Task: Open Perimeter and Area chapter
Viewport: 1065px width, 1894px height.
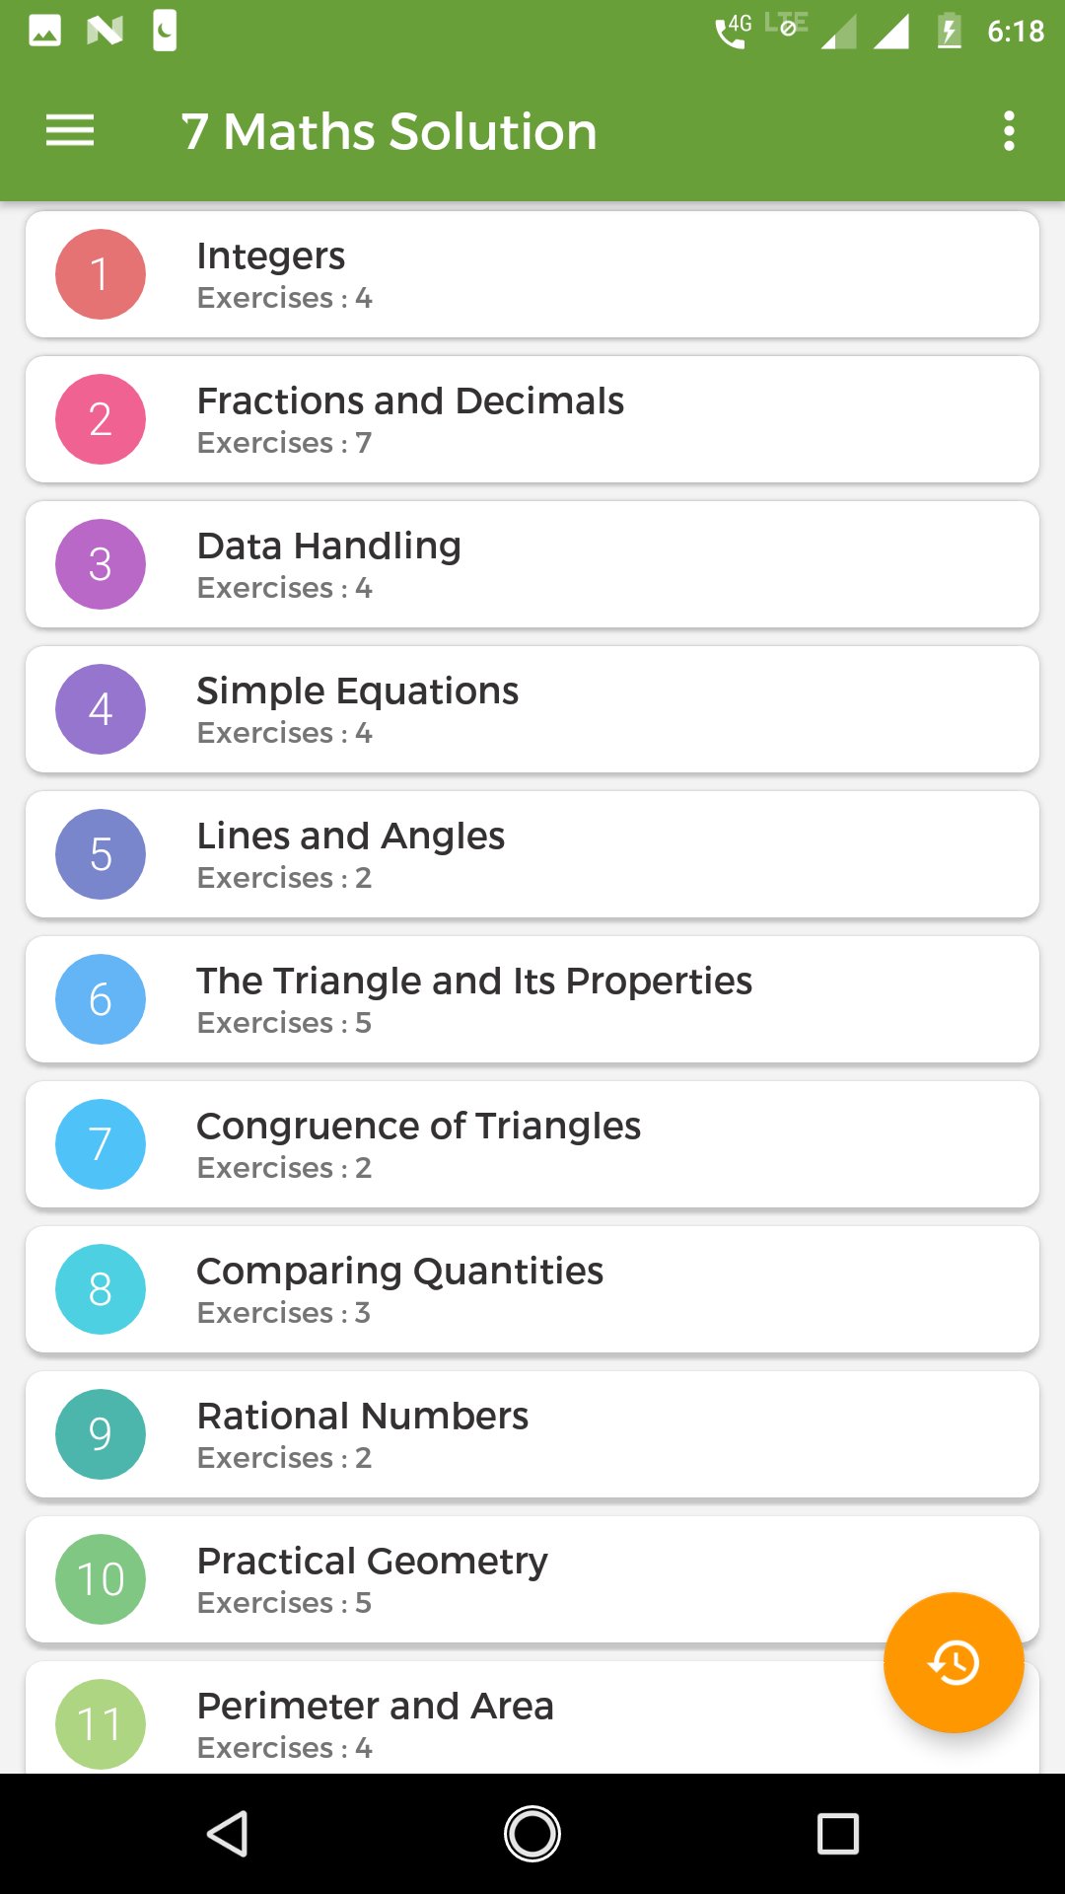Action: click(454, 1717)
